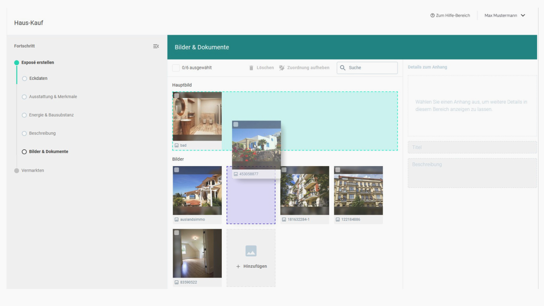Collapse the Fortschritt sidebar panel icon
Image resolution: width=544 pixels, height=306 pixels.
156,46
